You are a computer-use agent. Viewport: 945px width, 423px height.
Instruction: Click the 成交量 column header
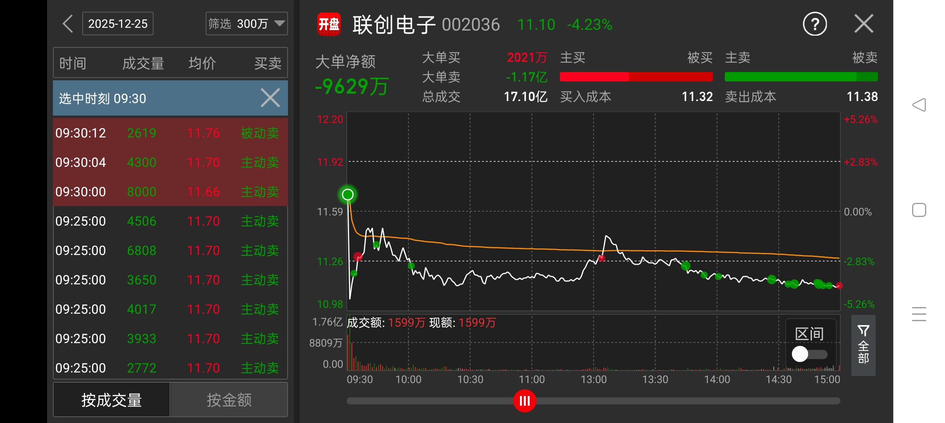(x=143, y=63)
